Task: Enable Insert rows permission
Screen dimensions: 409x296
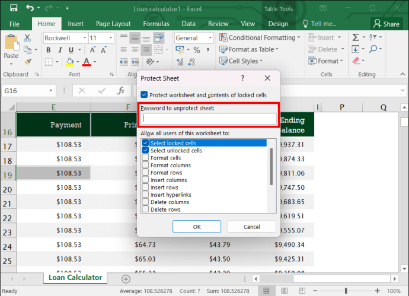Action: [x=146, y=187]
